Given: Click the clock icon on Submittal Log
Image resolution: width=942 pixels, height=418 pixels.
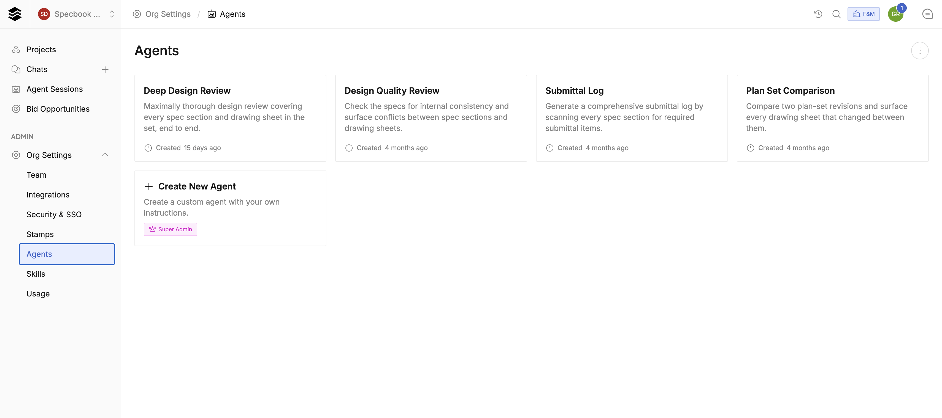Looking at the screenshot, I should (x=549, y=148).
